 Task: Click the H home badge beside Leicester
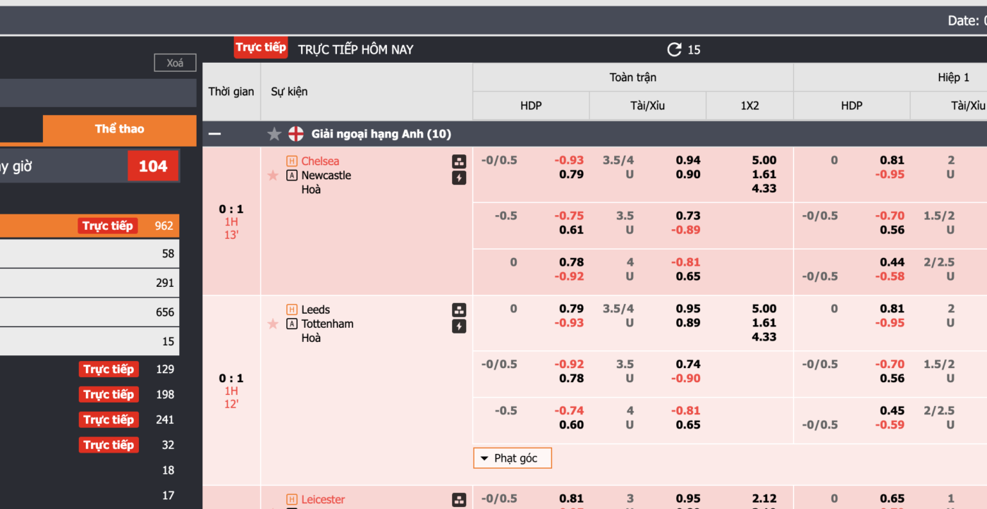pos(292,500)
